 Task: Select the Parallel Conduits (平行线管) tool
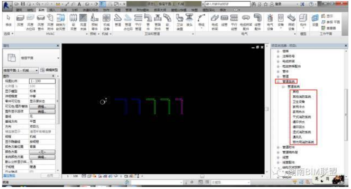pos(234,22)
